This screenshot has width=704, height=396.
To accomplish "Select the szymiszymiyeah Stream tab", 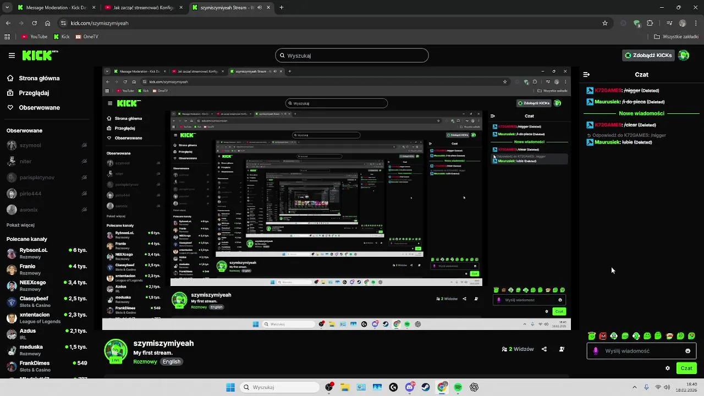I will pyautogui.click(x=232, y=8).
